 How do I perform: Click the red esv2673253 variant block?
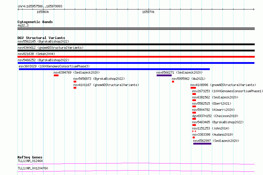coord(194,94)
